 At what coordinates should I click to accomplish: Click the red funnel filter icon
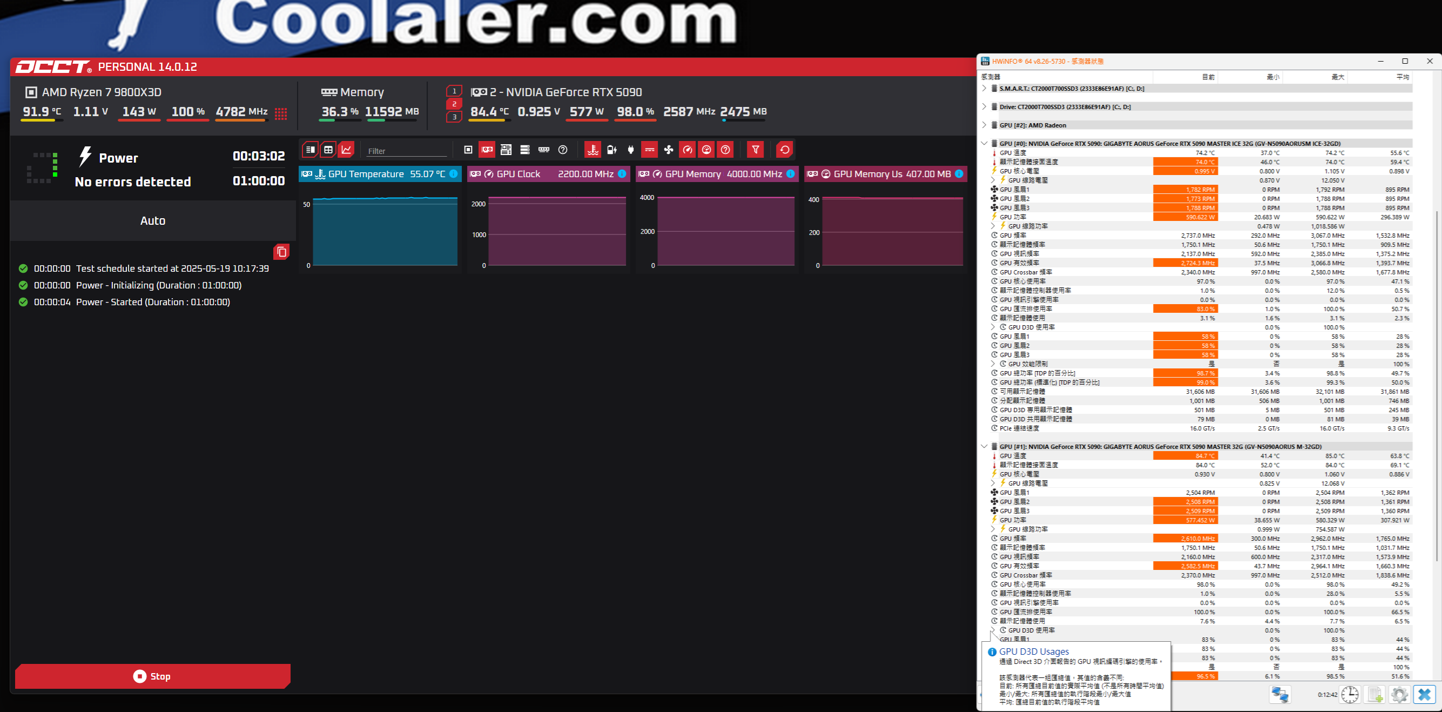pyautogui.click(x=756, y=150)
